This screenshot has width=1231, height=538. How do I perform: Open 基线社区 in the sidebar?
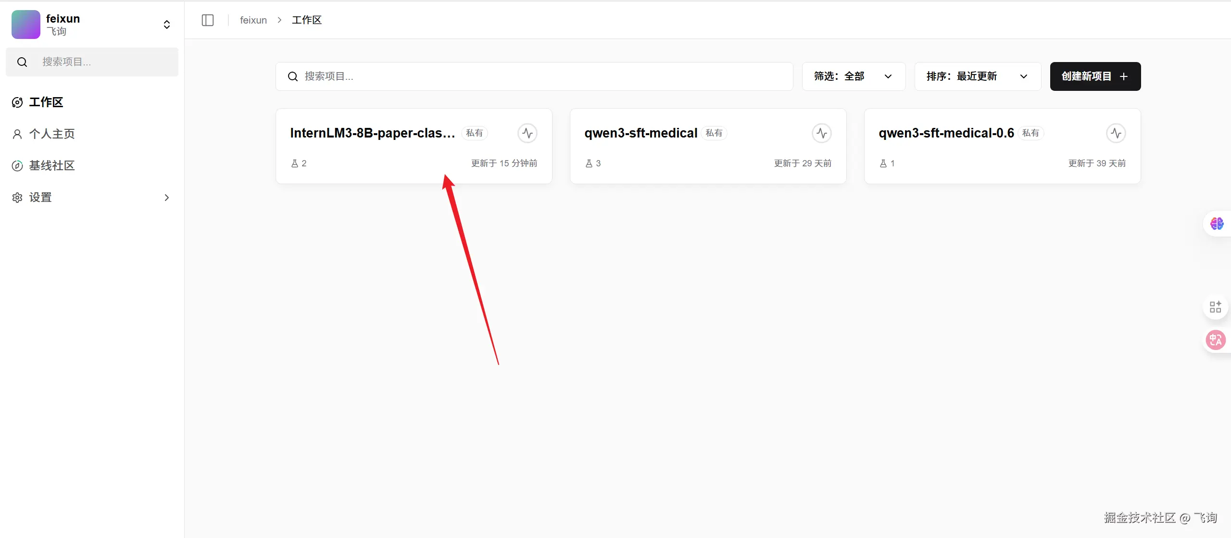coord(52,165)
